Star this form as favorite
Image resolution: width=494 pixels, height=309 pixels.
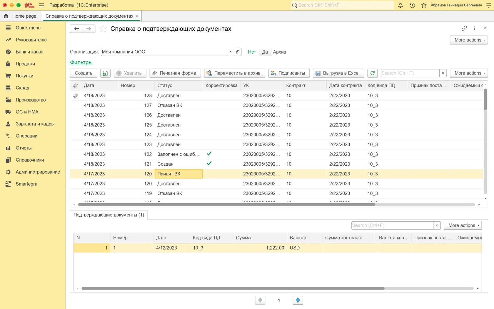click(103, 29)
